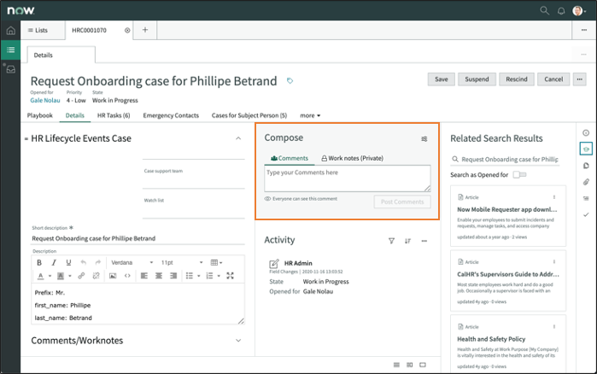Toggle fullscreen editor mode

(230, 276)
